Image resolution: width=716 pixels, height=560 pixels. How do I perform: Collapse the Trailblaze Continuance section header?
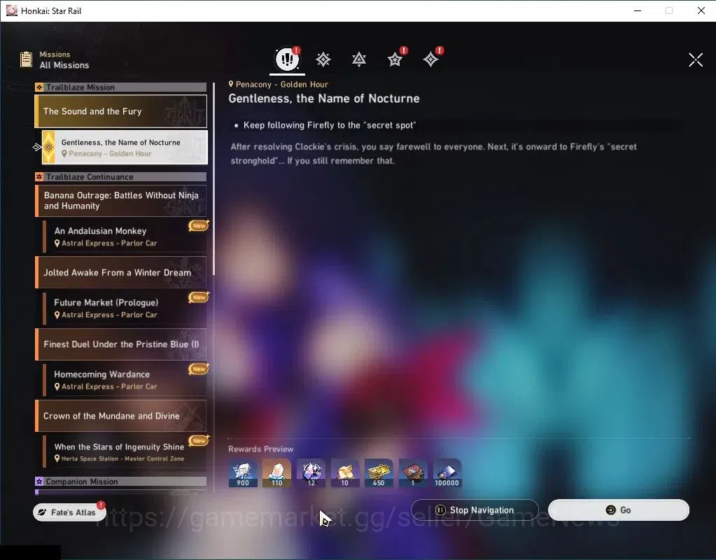pyautogui.click(x=121, y=177)
